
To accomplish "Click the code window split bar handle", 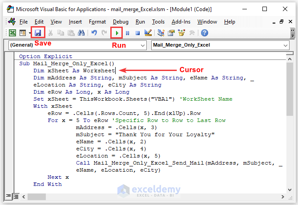I will point(290,54).
